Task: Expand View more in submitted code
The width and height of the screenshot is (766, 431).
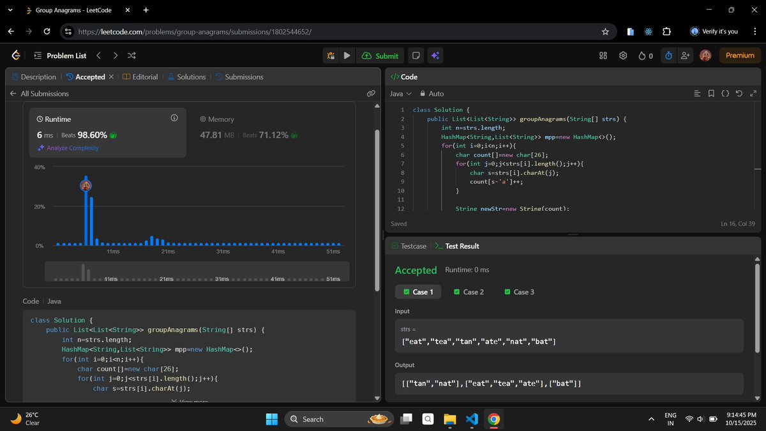Action: coord(189,401)
